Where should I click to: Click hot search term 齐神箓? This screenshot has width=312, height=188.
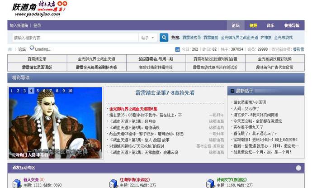[266, 38]
